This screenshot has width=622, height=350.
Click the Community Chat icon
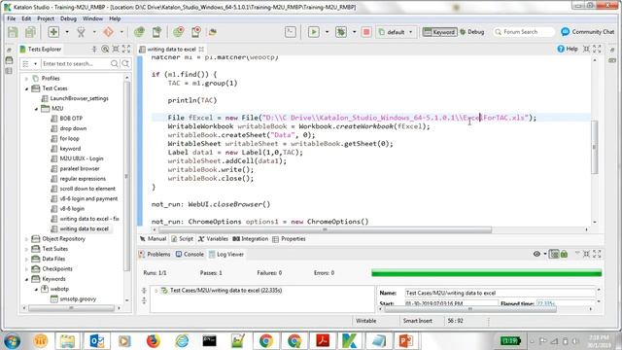566,32
